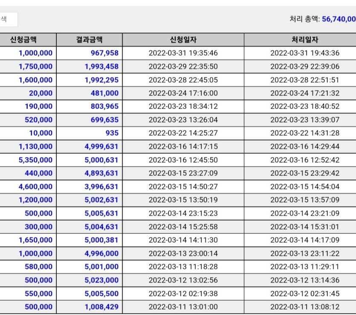Click processed date 2022-03-14 14:17:09
This screenshot has height=315, width=356.
(305, 240)
